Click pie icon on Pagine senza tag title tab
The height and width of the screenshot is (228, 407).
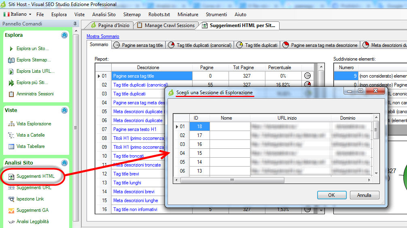pos(117,45)
